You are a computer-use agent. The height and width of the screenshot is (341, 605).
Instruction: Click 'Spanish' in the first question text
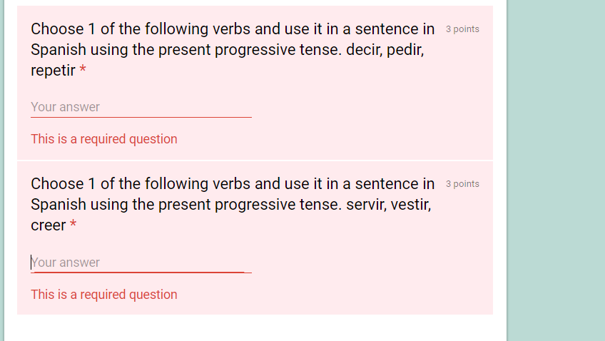pyautogui.click(x=59, y=50)
